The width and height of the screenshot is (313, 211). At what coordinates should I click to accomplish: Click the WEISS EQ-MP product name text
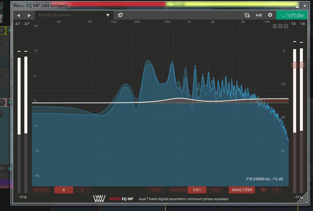[121, 199]
